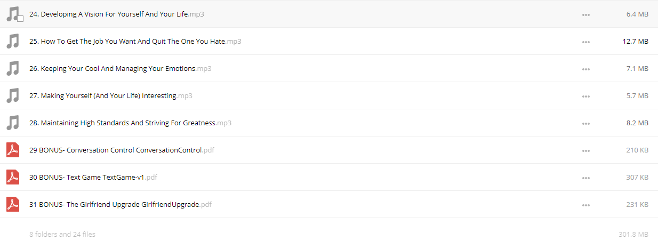Click the audio icon for Making Yourself Interesting
658x249 pixels.
(13, 95)
